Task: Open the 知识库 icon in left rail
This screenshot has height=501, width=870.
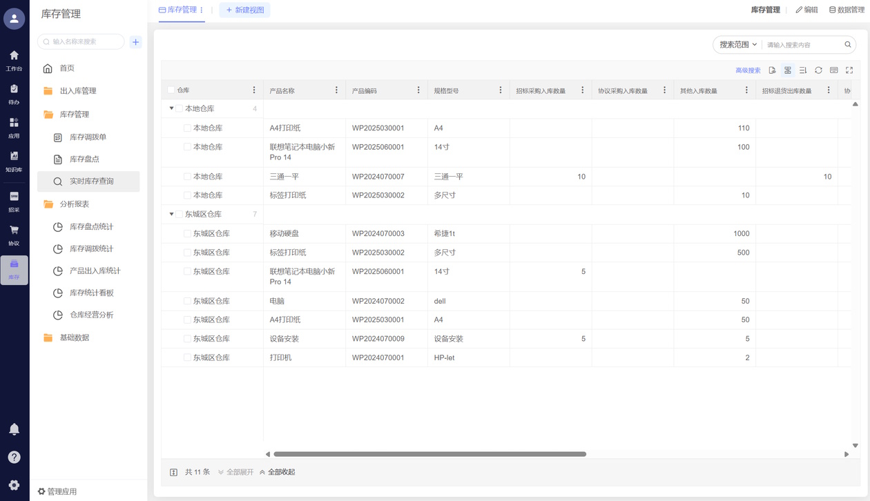Action: tap(14, 161)
